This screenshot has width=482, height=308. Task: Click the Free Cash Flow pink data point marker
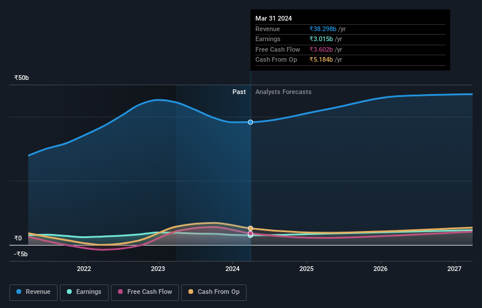point(251,233)
